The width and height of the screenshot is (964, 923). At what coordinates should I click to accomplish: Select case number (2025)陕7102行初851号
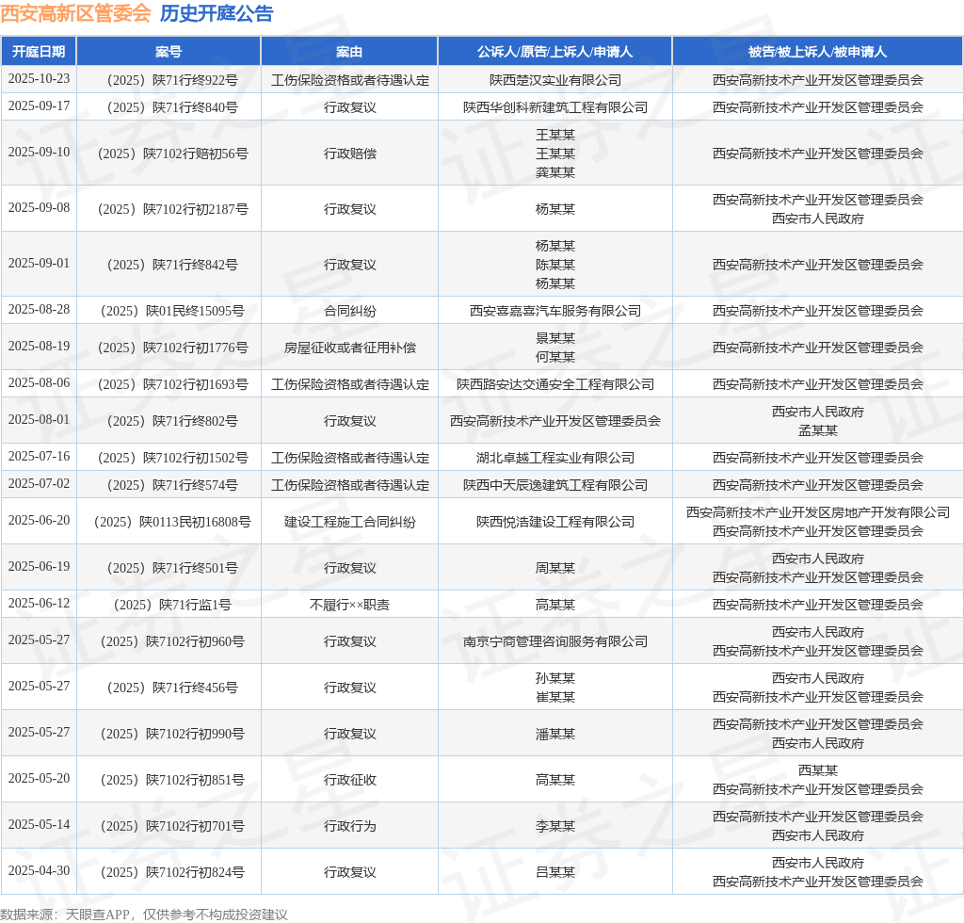coord(169,780)
